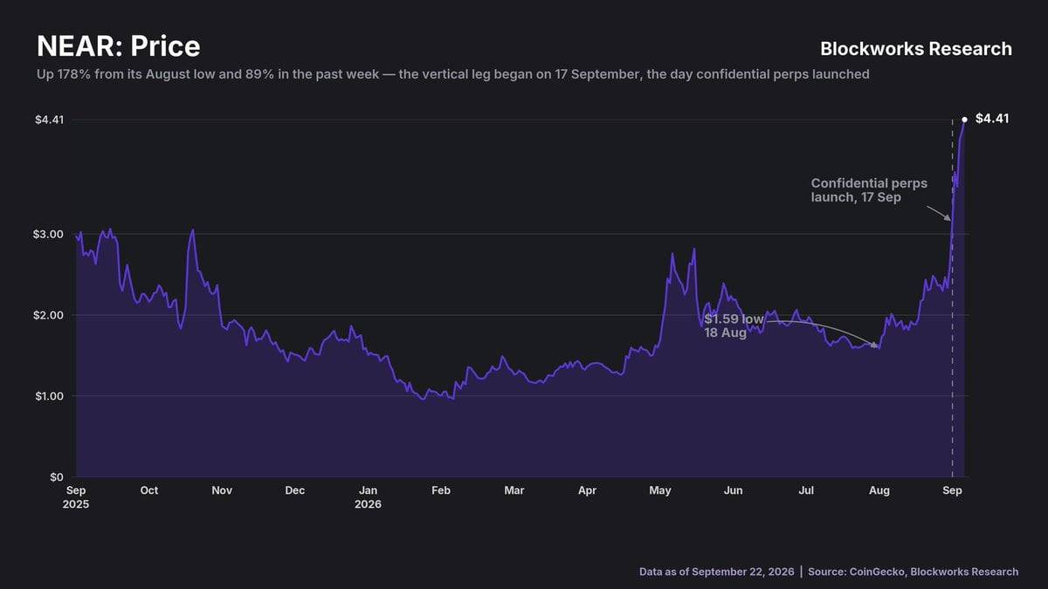Click the $2.00 y-axis label
This screenshot has height=589, width=1048.
coord(50,315)
